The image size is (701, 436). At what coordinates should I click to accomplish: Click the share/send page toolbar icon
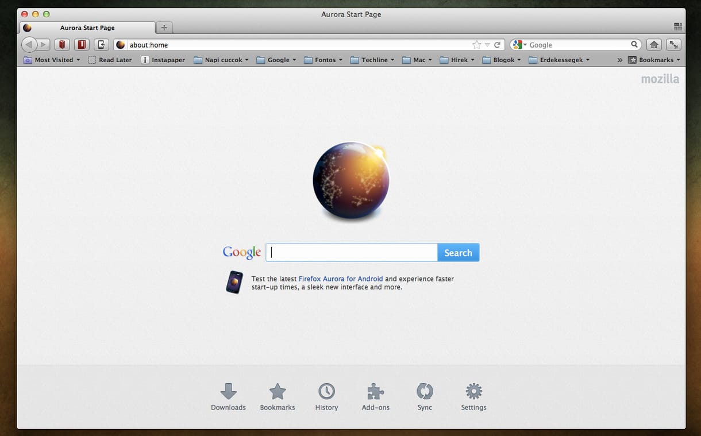(101, 45)
